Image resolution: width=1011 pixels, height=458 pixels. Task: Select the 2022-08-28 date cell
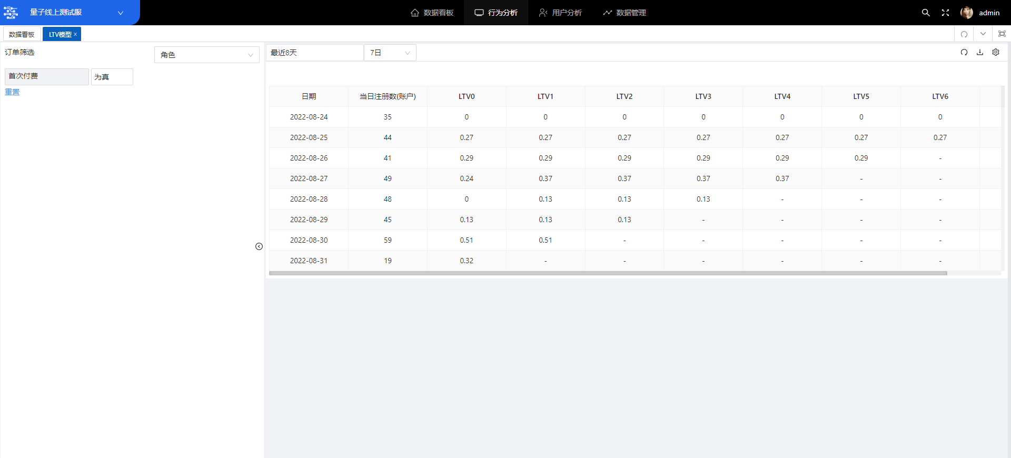(309, 199)
